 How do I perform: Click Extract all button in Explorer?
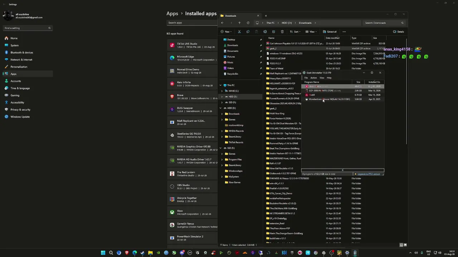coord(330,32)
